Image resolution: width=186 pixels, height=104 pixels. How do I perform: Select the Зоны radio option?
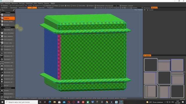click(x=66, y=6)
